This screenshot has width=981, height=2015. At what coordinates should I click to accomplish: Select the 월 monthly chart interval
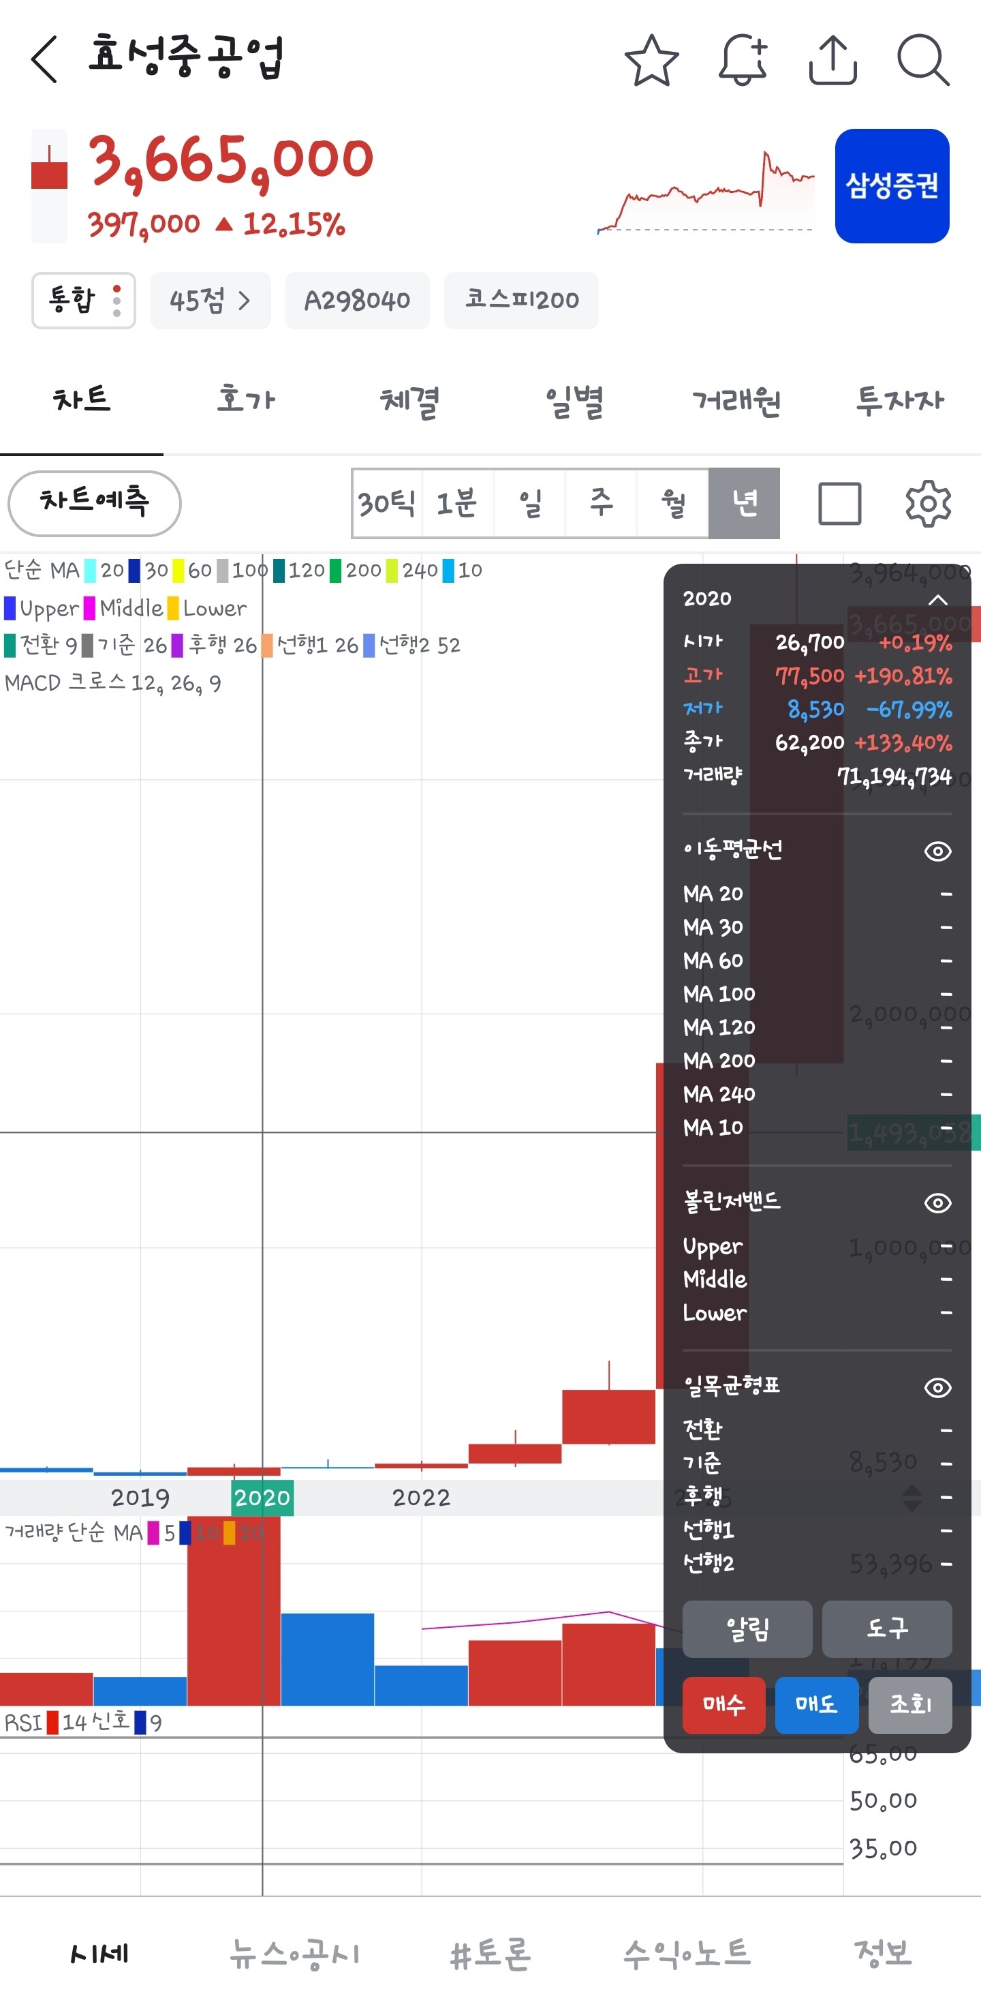(x=673, y=503)
